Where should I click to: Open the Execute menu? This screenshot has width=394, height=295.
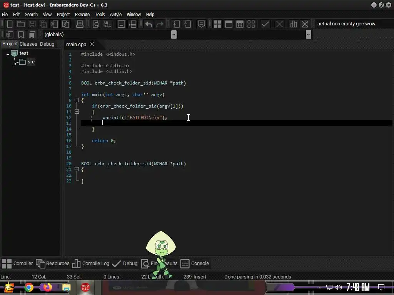(82, 15)
